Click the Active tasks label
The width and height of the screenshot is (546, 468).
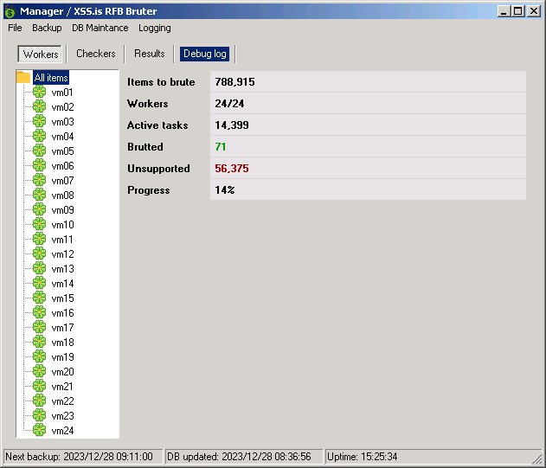coord(157,125)
